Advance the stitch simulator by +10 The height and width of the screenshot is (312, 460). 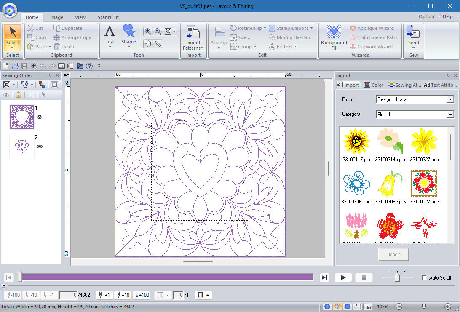[x=123, y=295]
